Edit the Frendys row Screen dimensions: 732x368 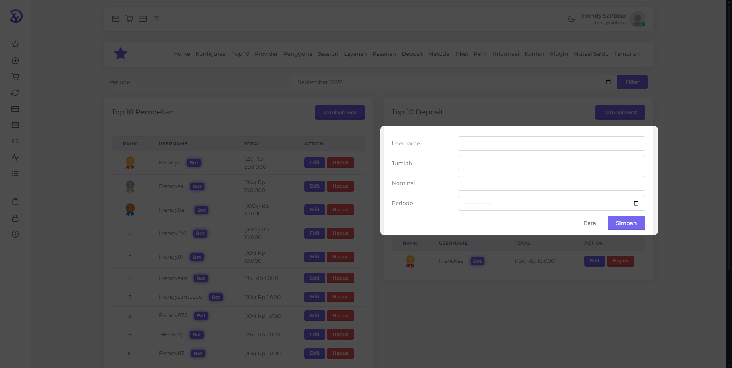pyautogui.click(x=314, y=162)
